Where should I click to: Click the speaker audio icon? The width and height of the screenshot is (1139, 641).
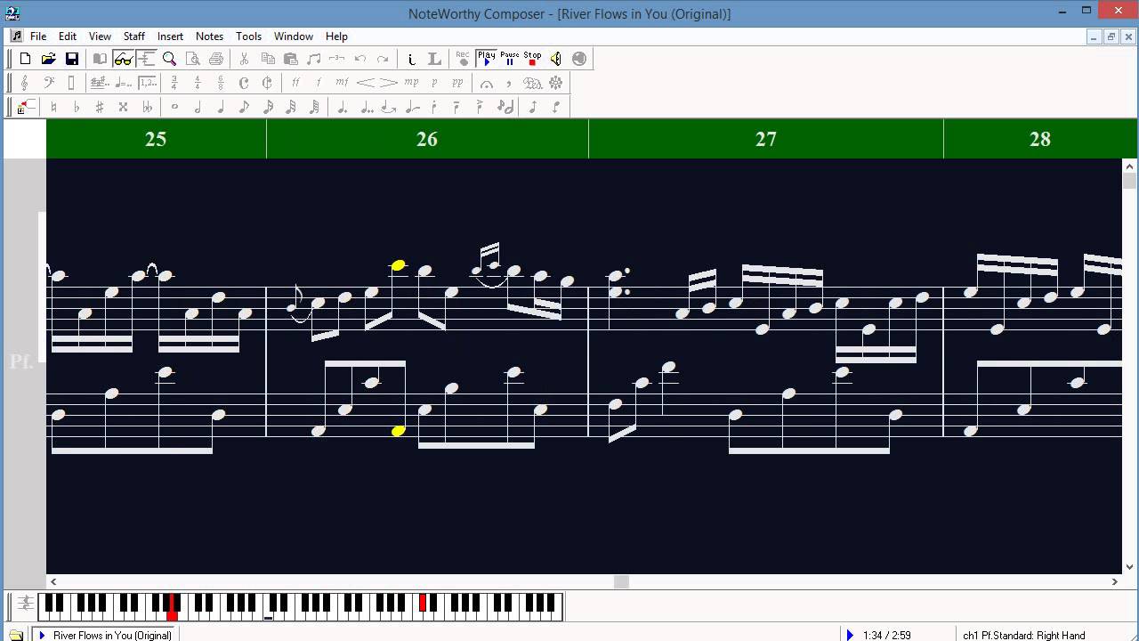point(555,59)
